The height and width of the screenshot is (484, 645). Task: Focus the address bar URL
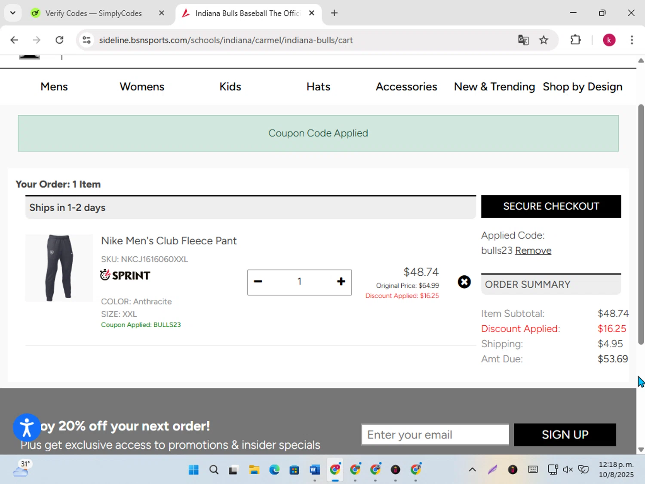click(226, 40)
